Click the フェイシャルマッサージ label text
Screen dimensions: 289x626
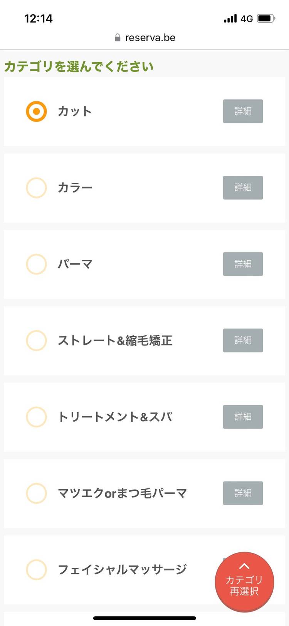[122, 569]
